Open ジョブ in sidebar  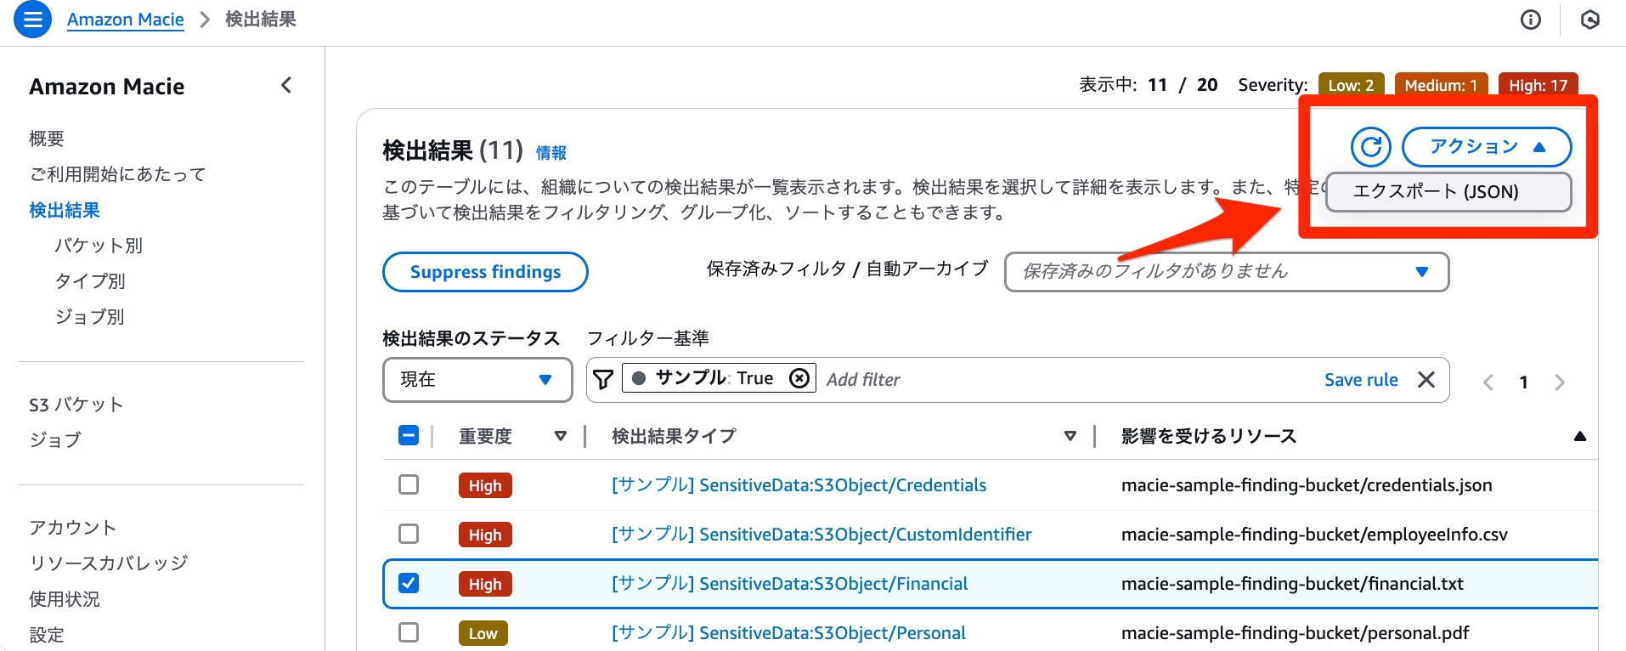tap(55, 440)
